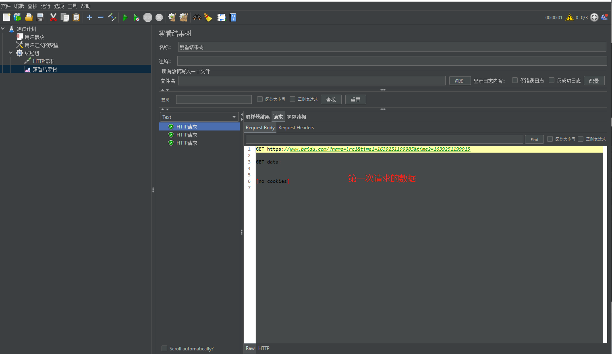Click the remote engines icon at the toolbar's far right

click(604, 17)
